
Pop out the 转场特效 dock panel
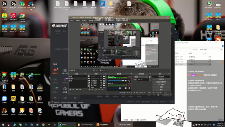click(x=150, y=74)
